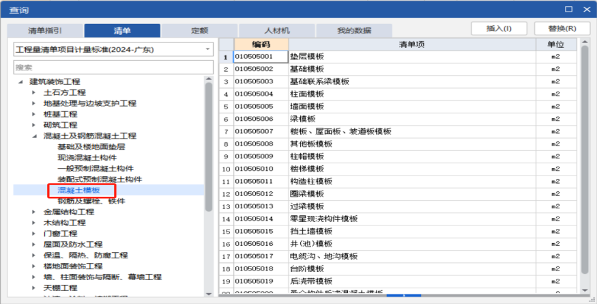
Task: Expand the 保温、隔热、防腐工程 node arrow
Action: (34, 255)
